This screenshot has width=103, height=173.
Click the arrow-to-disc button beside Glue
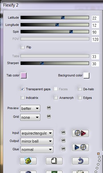click(x=80, y=147)
